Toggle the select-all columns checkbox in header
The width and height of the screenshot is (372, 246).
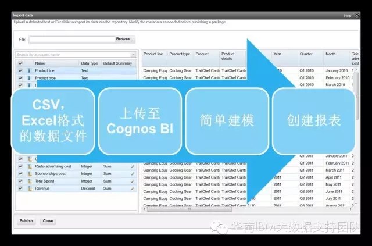point(20,63)
